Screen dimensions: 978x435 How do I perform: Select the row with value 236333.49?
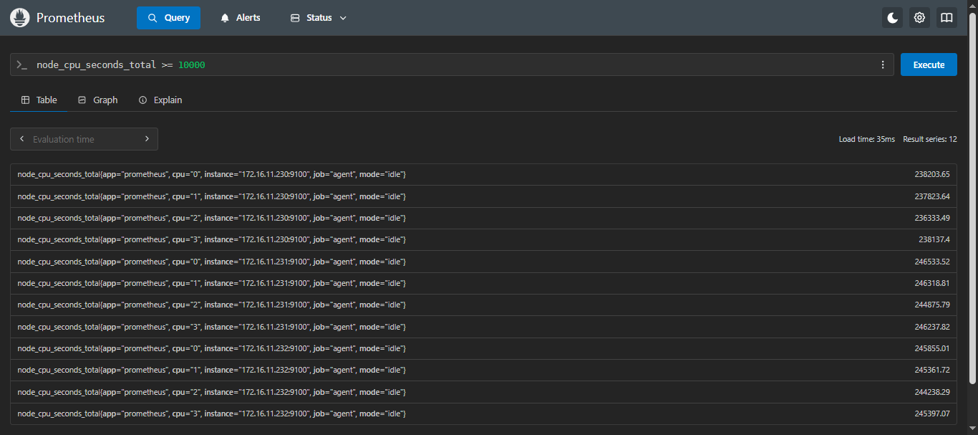[x=483, y=218]
